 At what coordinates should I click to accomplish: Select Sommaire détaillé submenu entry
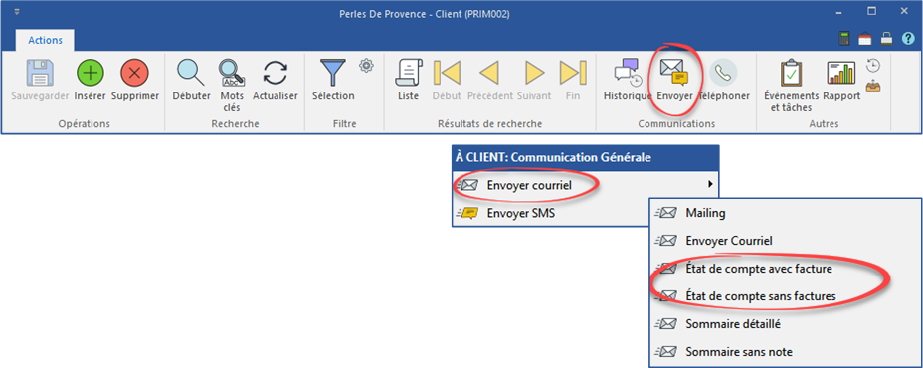tap(785, 324)
